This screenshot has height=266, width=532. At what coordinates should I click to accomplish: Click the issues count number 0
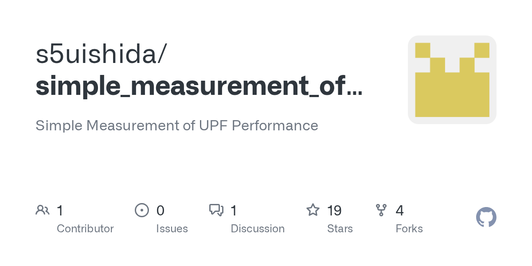tap(160, 211)
